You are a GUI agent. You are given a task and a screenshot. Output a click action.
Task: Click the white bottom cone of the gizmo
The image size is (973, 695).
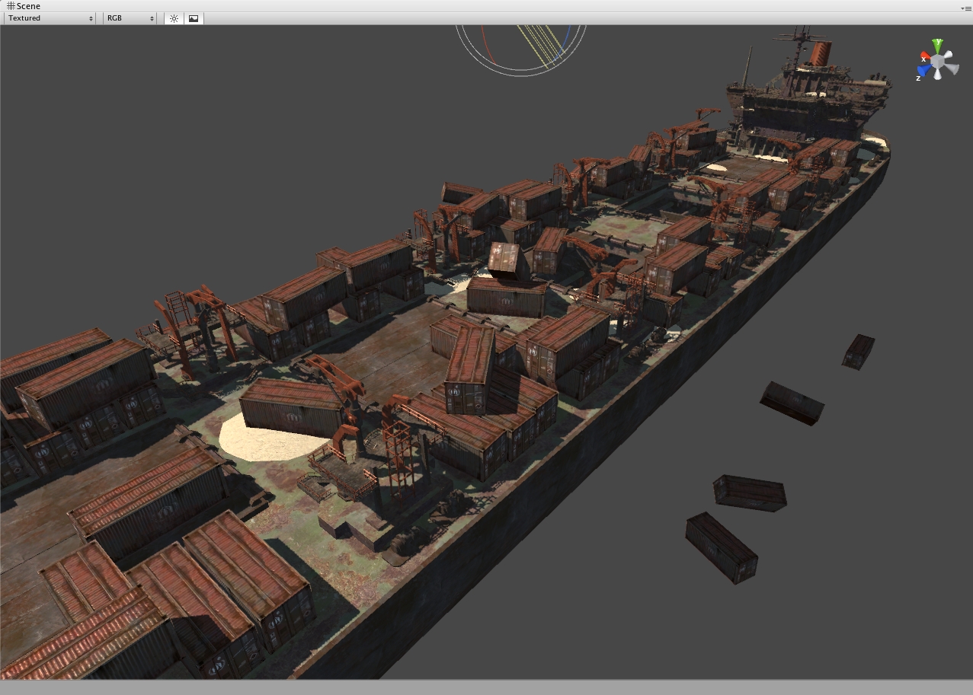click(x=938, y=75)
